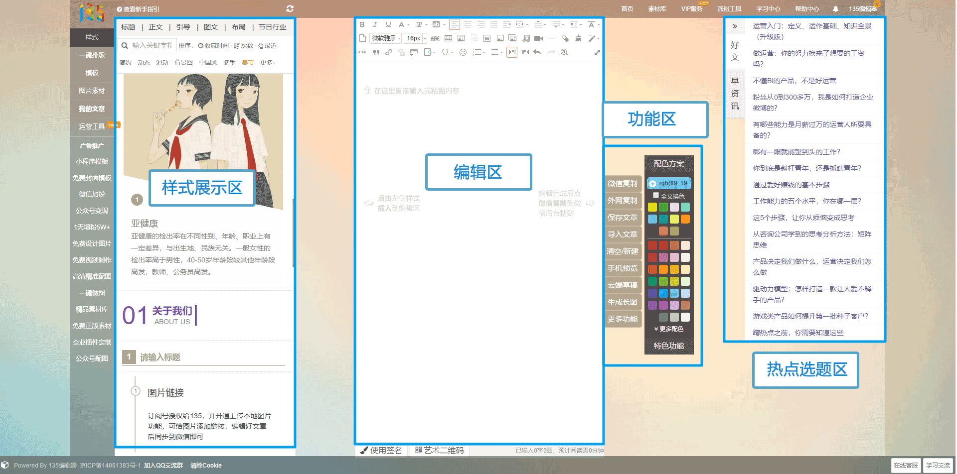
Task: Open article 不懂BI的产品，不是好运营
Action: pos(794,81)
